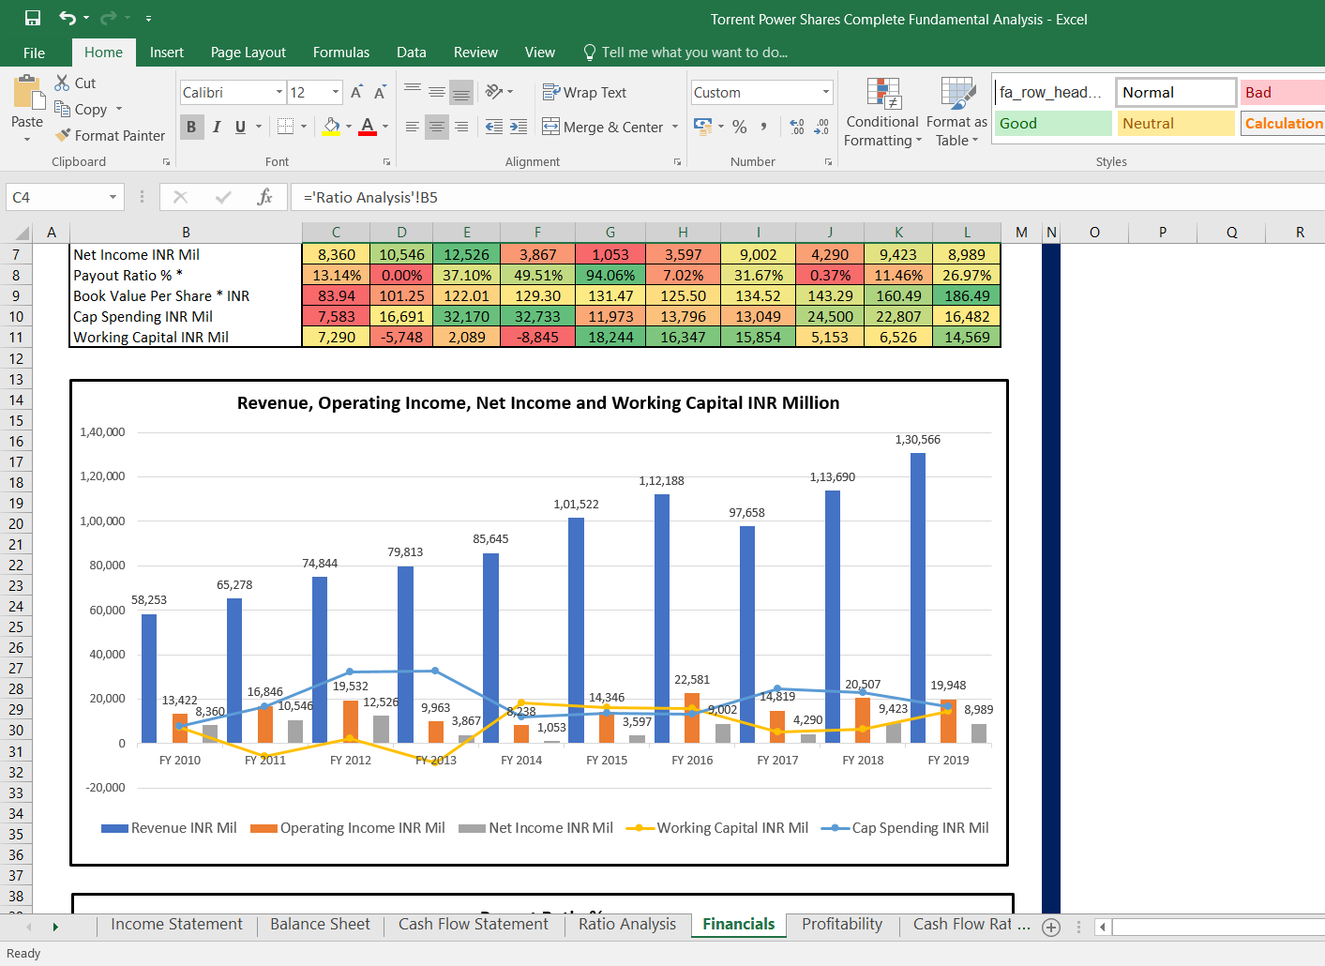Select column header C
The height and width of the screenshot is (966, 1325).
click(x=336, y=233)
